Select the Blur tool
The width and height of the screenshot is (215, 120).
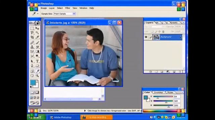32,56
